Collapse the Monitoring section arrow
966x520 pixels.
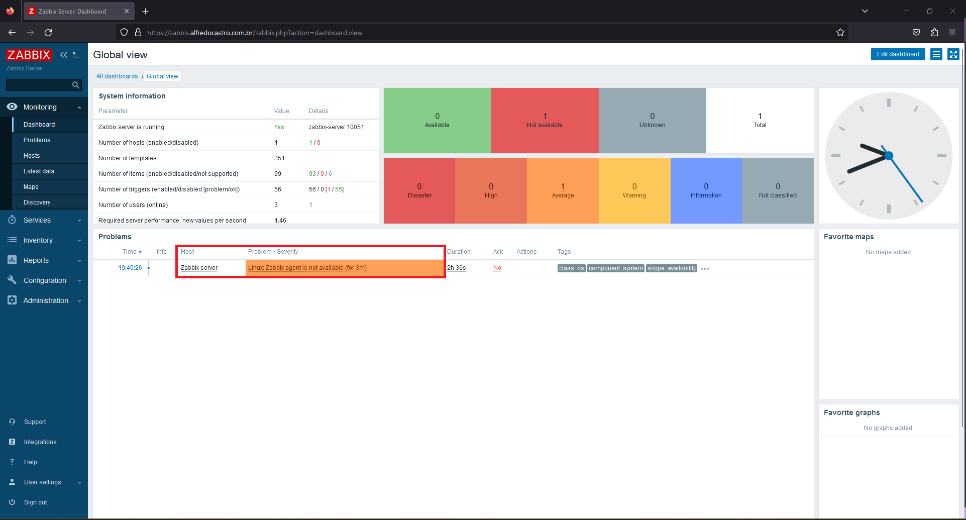(79, 107)
